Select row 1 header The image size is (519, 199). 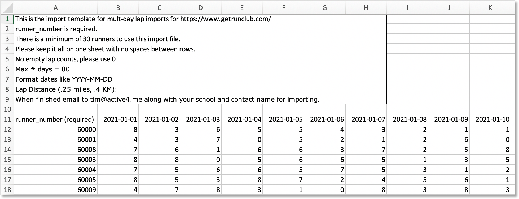click(x=7, y=19)
